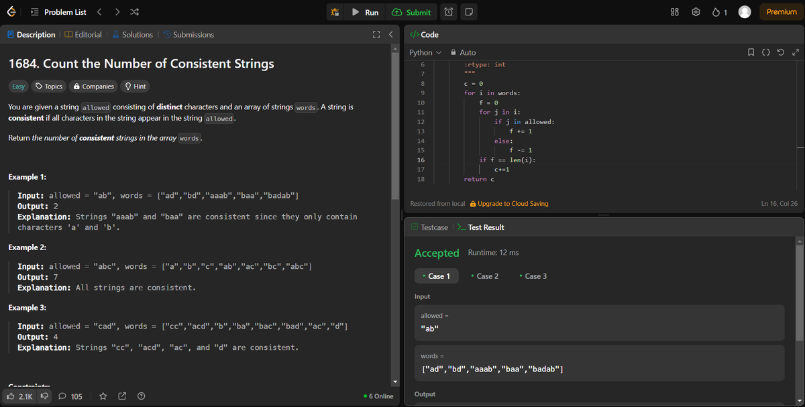Like the problem with thumbs up
The image size is (805, 407).
(19, 396)
